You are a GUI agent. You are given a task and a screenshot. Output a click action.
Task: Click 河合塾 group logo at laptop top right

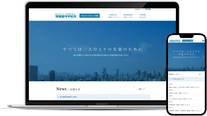148,9
